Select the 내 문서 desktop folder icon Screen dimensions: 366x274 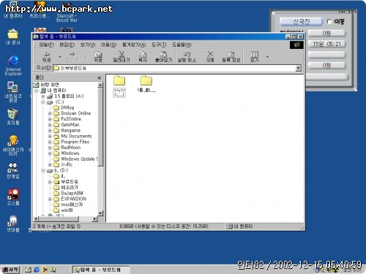pos(13,37)
